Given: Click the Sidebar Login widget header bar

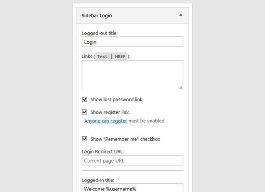Looking at the screenshot, I should point(132,15).
